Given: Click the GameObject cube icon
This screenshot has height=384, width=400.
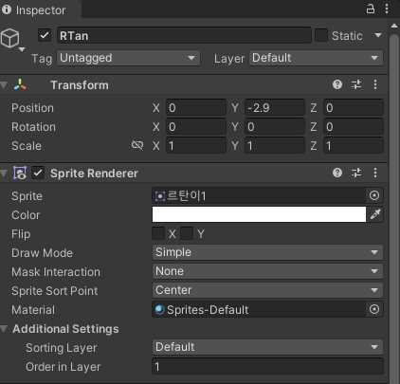Looking at the screenshot, I should (x=9, y=38).
